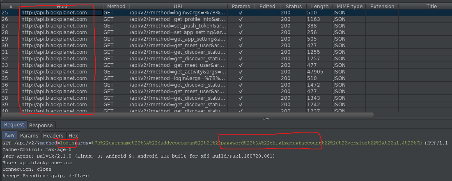Click the Params checkmark in row 36
The height and width of the screenshot is (181, 452).
pos(241,85)
